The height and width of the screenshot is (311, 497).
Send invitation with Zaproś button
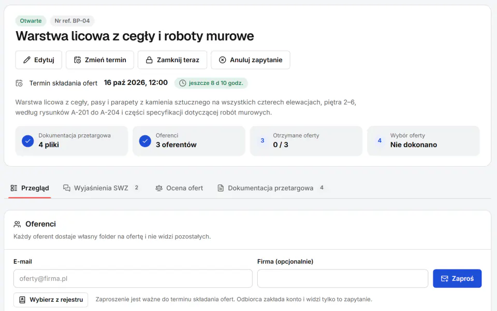[x=457, y=279]
